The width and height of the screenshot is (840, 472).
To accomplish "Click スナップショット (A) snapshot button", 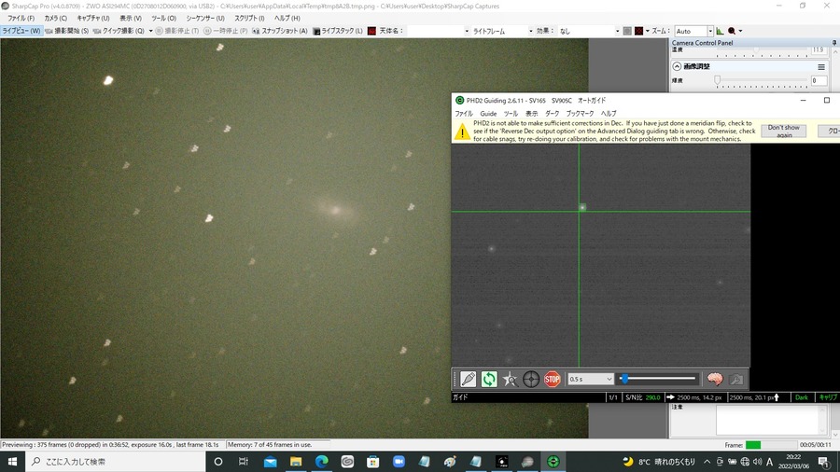I will point(280,31).
